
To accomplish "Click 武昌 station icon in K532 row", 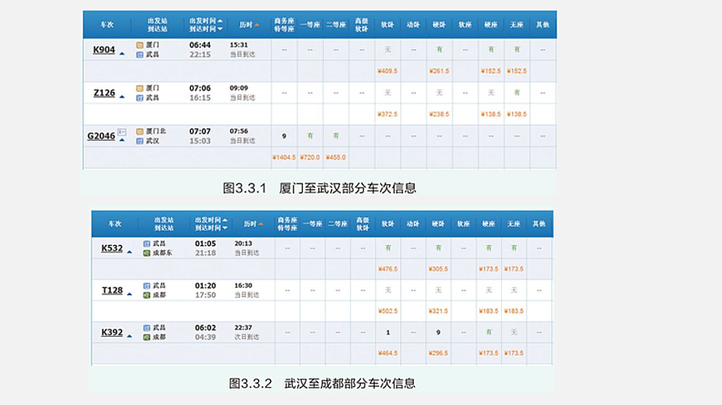I will [146, 243].
